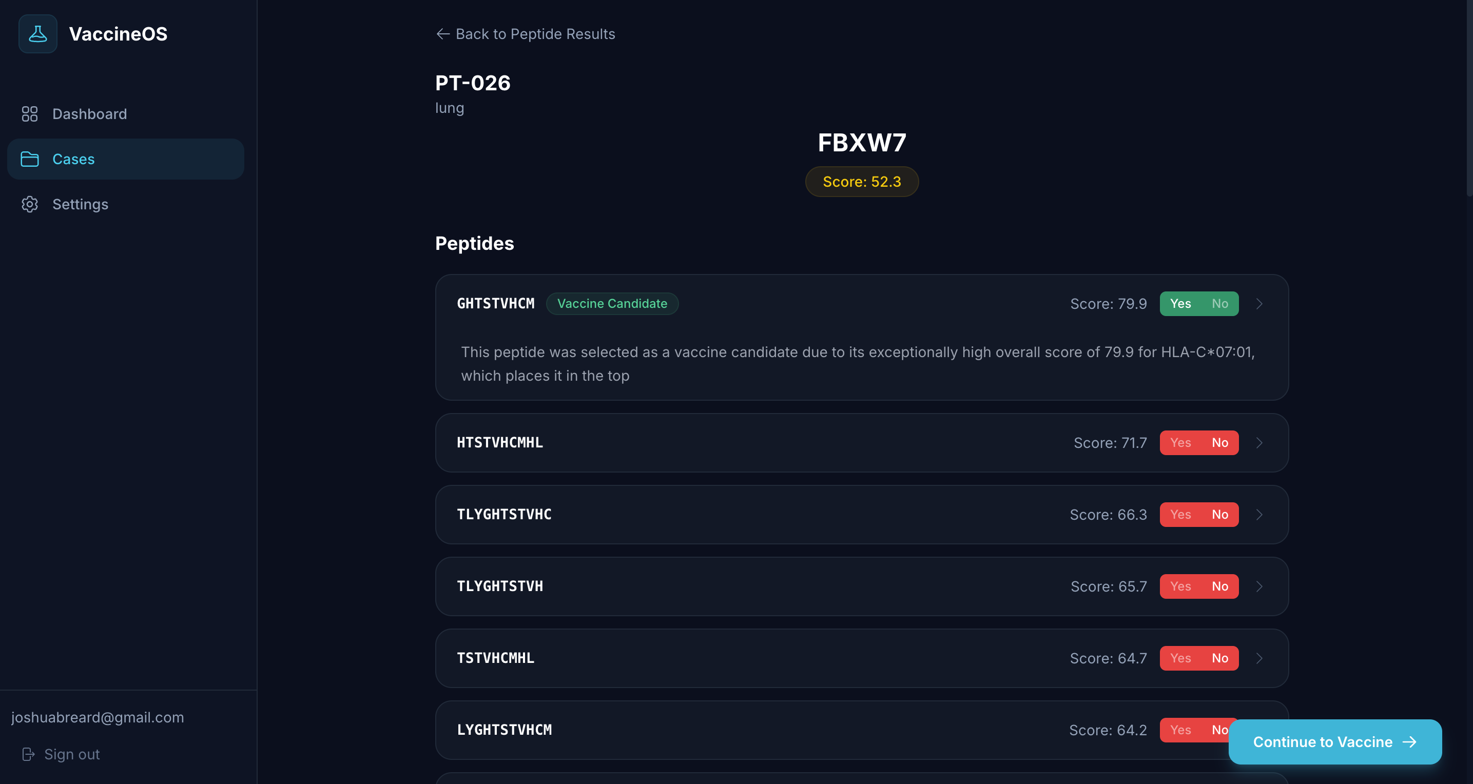This screenshot has height=784, width=1473.
Task: Collapse the GHTSTVHCM peptide row chevron
Action: tap(1259, 304)
